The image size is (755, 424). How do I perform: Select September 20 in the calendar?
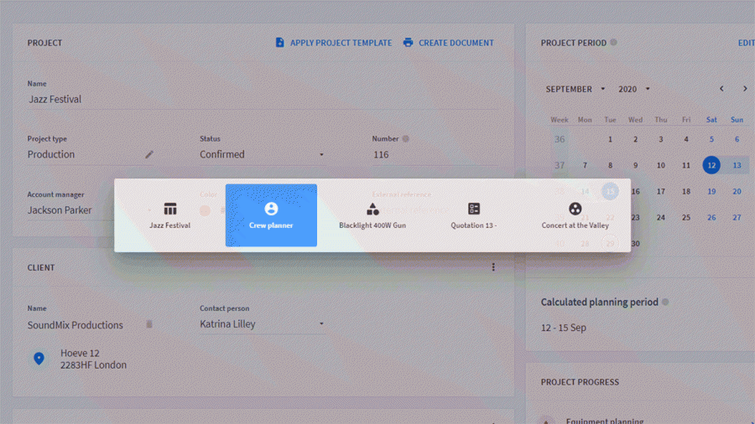(737, 191)
